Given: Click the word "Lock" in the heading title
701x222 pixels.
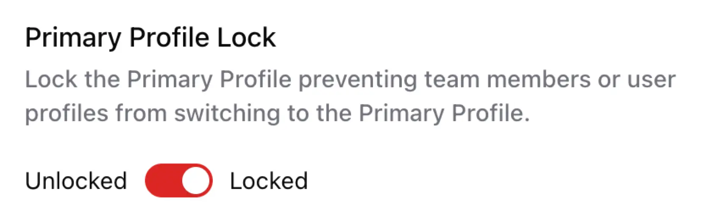Looking at the screenshot, I should pyautogui.click(x=246, y=37).
